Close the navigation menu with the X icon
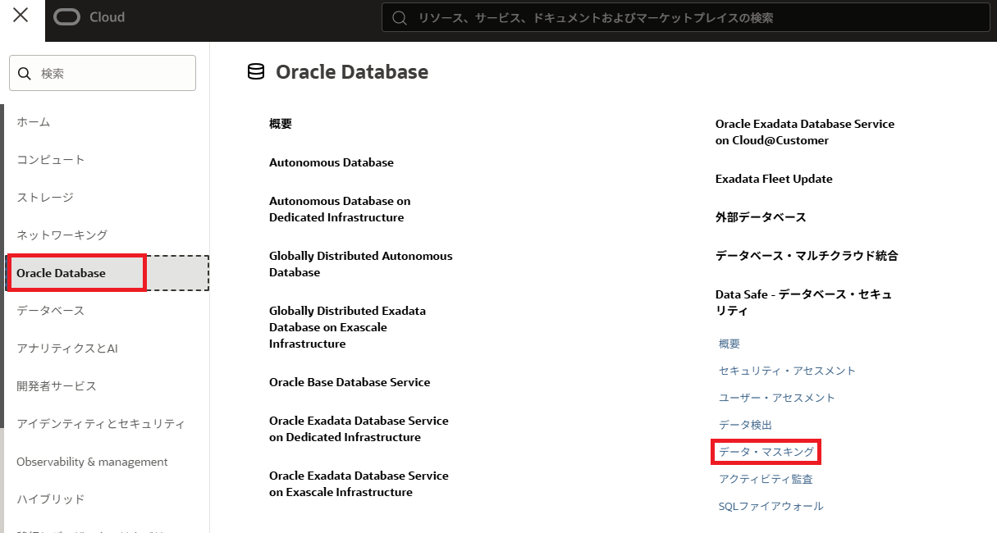Viewport: 997px width, 533px height. coord(21,16)
